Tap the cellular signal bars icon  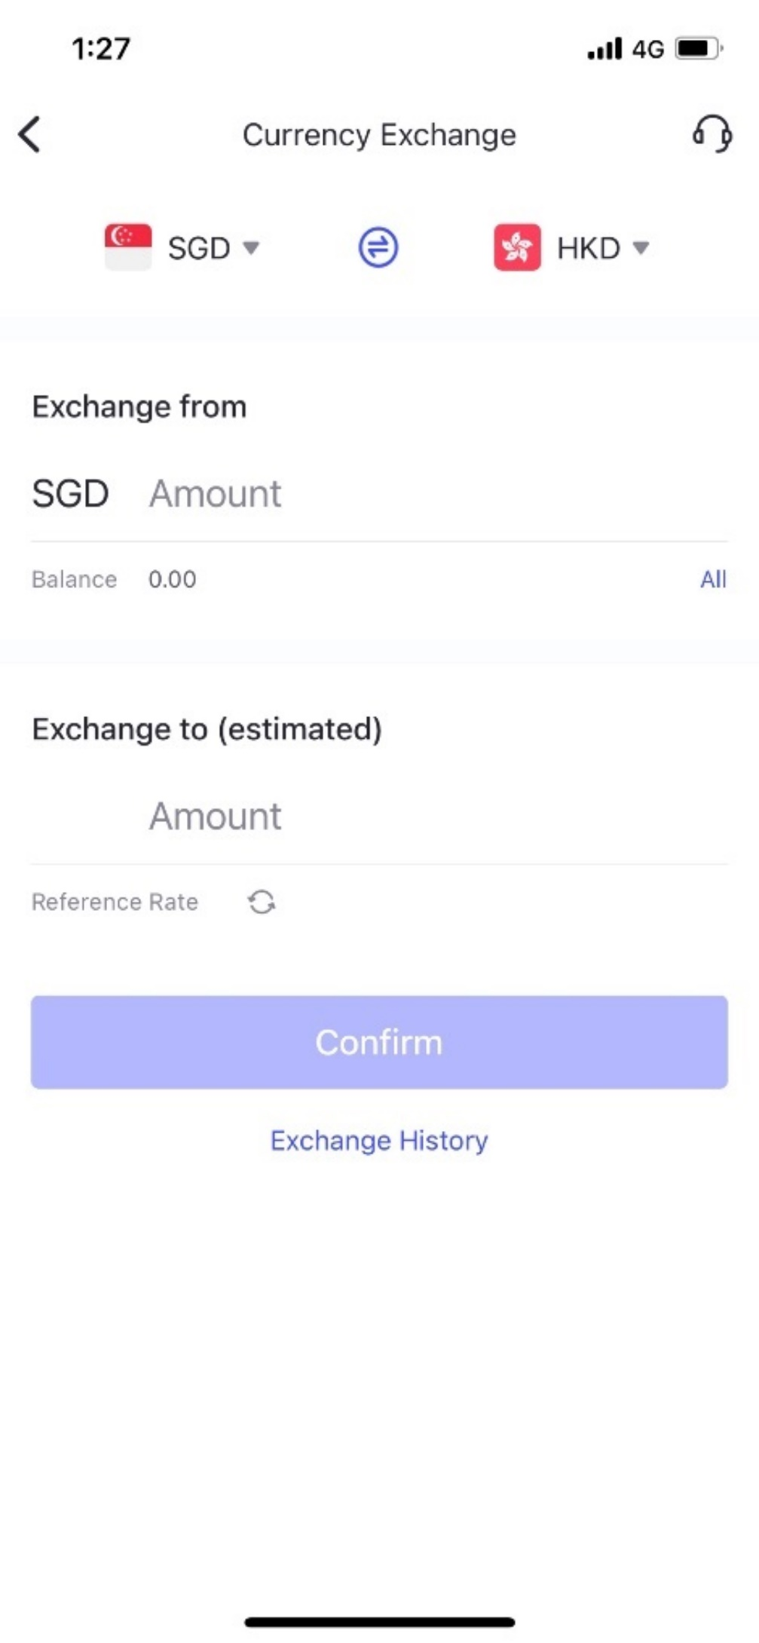point(604,49)
